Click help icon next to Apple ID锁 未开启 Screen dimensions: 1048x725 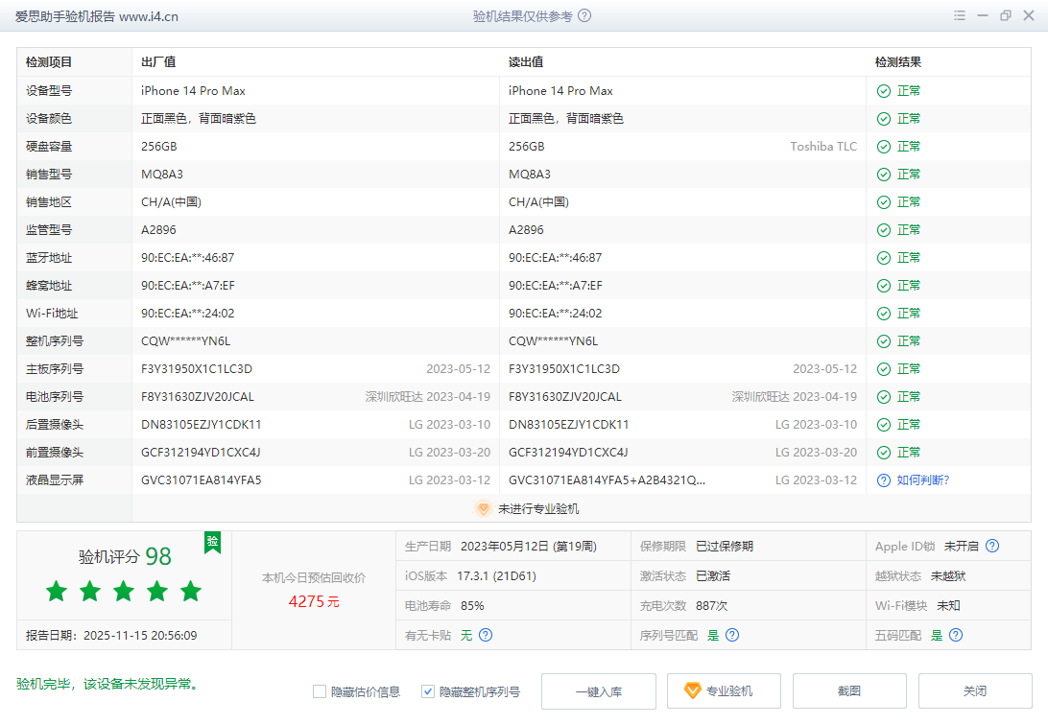992,547
